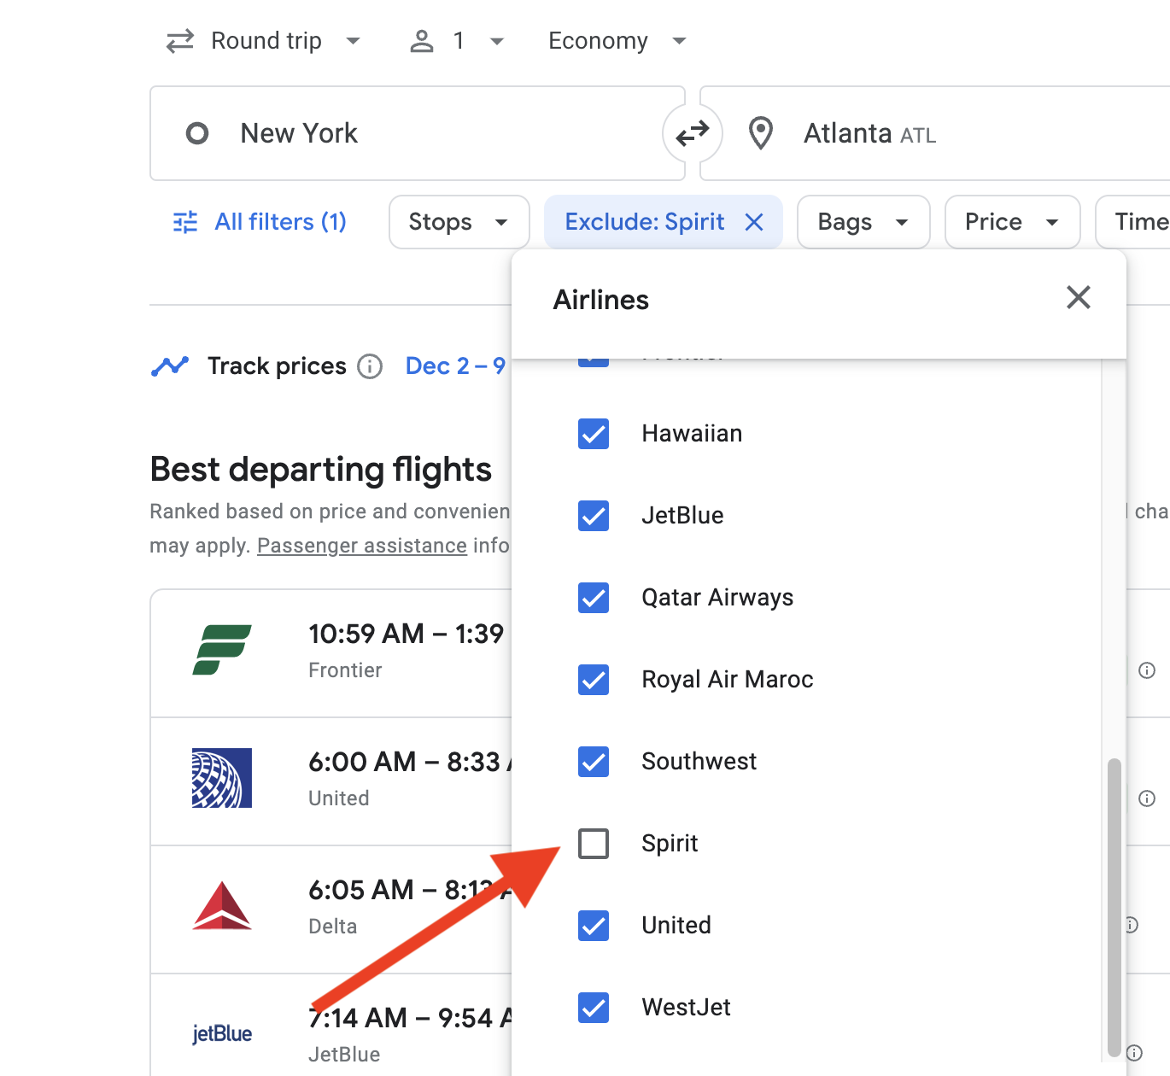Click the Spirit airline label
Image resolution: width=1170 pixels, height=1076 pixels.
click(x=670, y=844)
